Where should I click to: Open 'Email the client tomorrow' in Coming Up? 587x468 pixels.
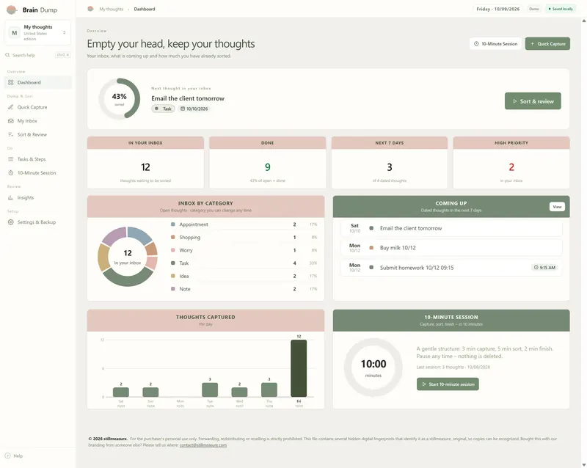(x=451, y=228)
